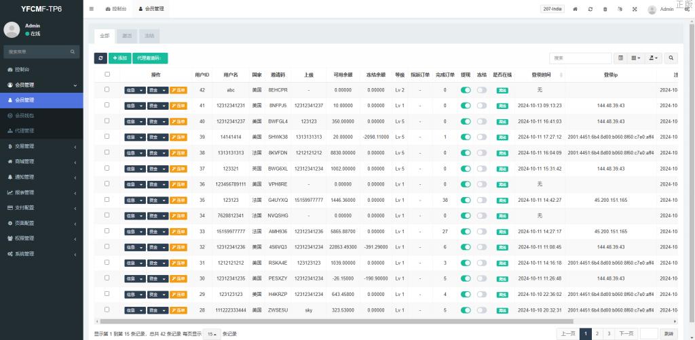695x340 pixels.
Task: Click the 搜索 input above the table
Action: click(x=580, y=58)
